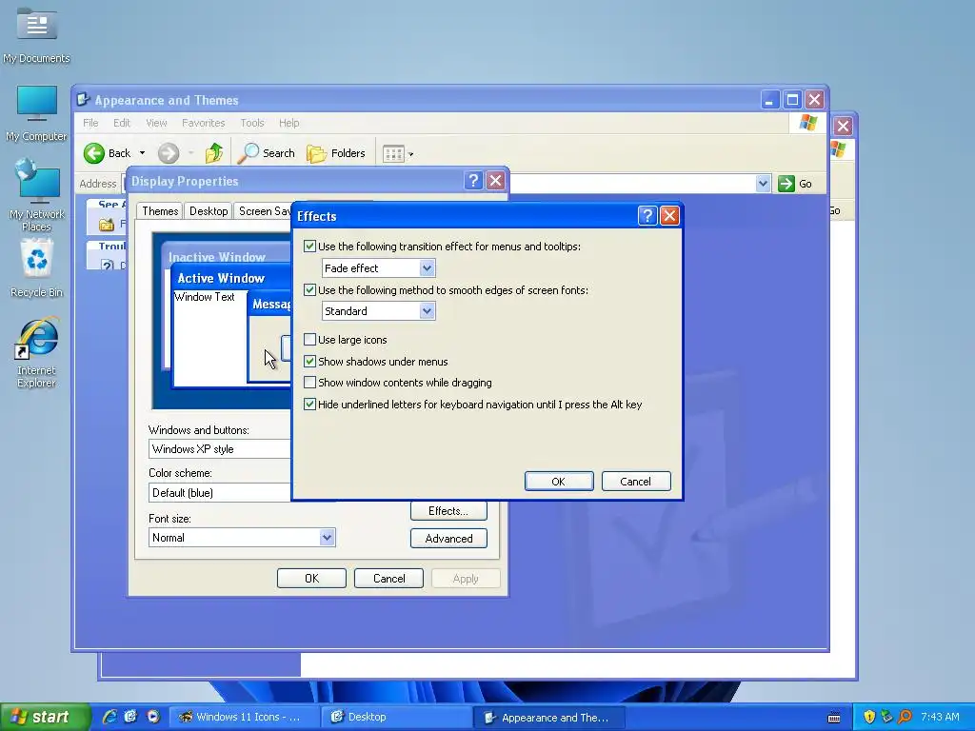975x731 pixels.
Task: Enable Show window contents while dragging
Action: coord(309,383)
